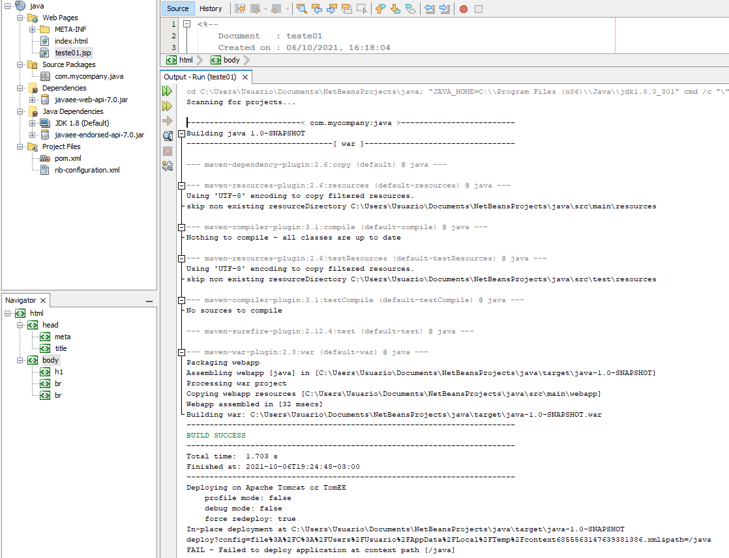Collapse the body node in Navigator
This screenshot has height=558, width=729.
20,360
